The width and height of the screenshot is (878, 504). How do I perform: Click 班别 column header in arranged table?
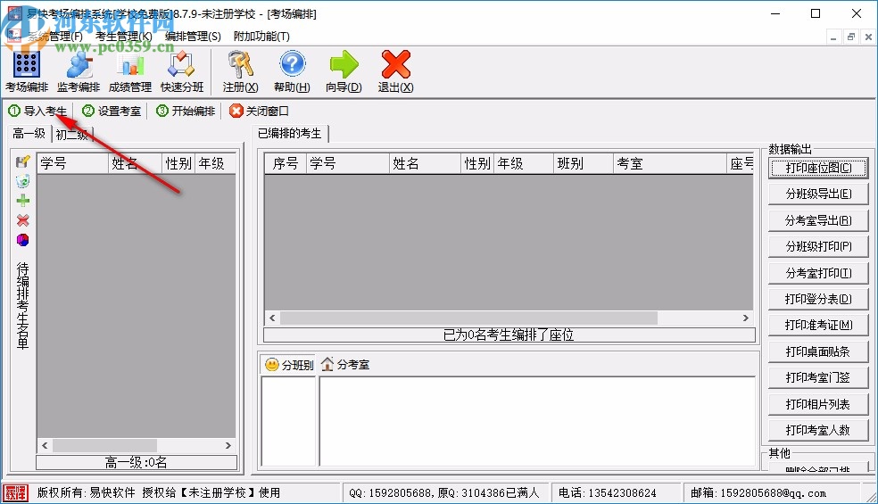583,163
